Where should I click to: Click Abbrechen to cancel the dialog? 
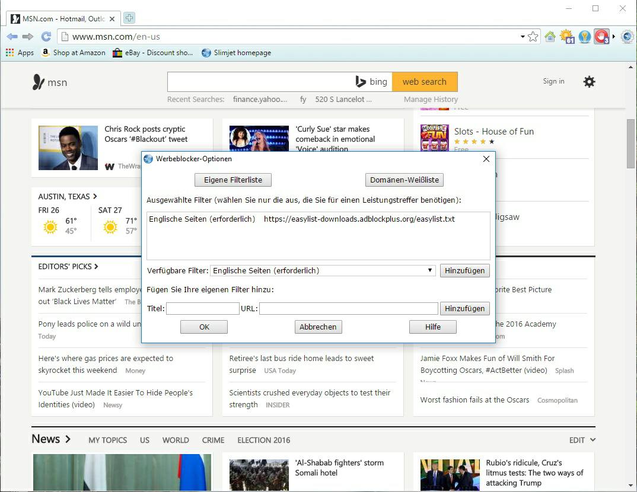tap(318, 327)
